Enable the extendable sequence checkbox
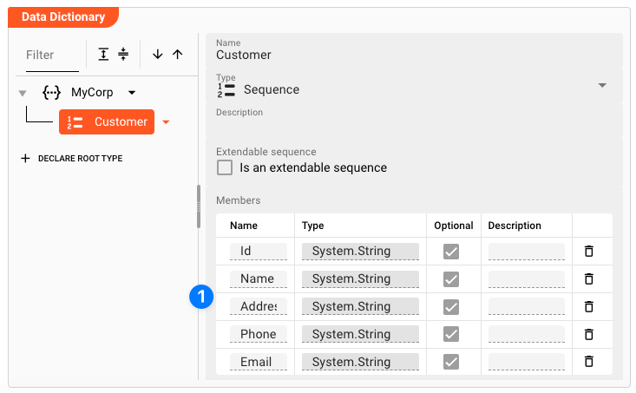The height and width of the screenshot is (393, 636). pyautogui.click(x=225, y=167)
